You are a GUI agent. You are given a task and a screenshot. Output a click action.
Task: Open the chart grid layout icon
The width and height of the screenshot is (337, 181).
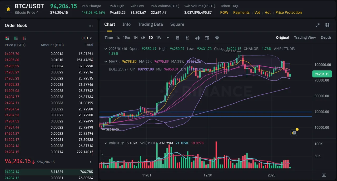tap(327, 25)
